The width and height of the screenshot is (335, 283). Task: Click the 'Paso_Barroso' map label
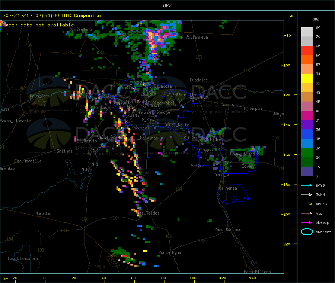(x=228, y=229)
